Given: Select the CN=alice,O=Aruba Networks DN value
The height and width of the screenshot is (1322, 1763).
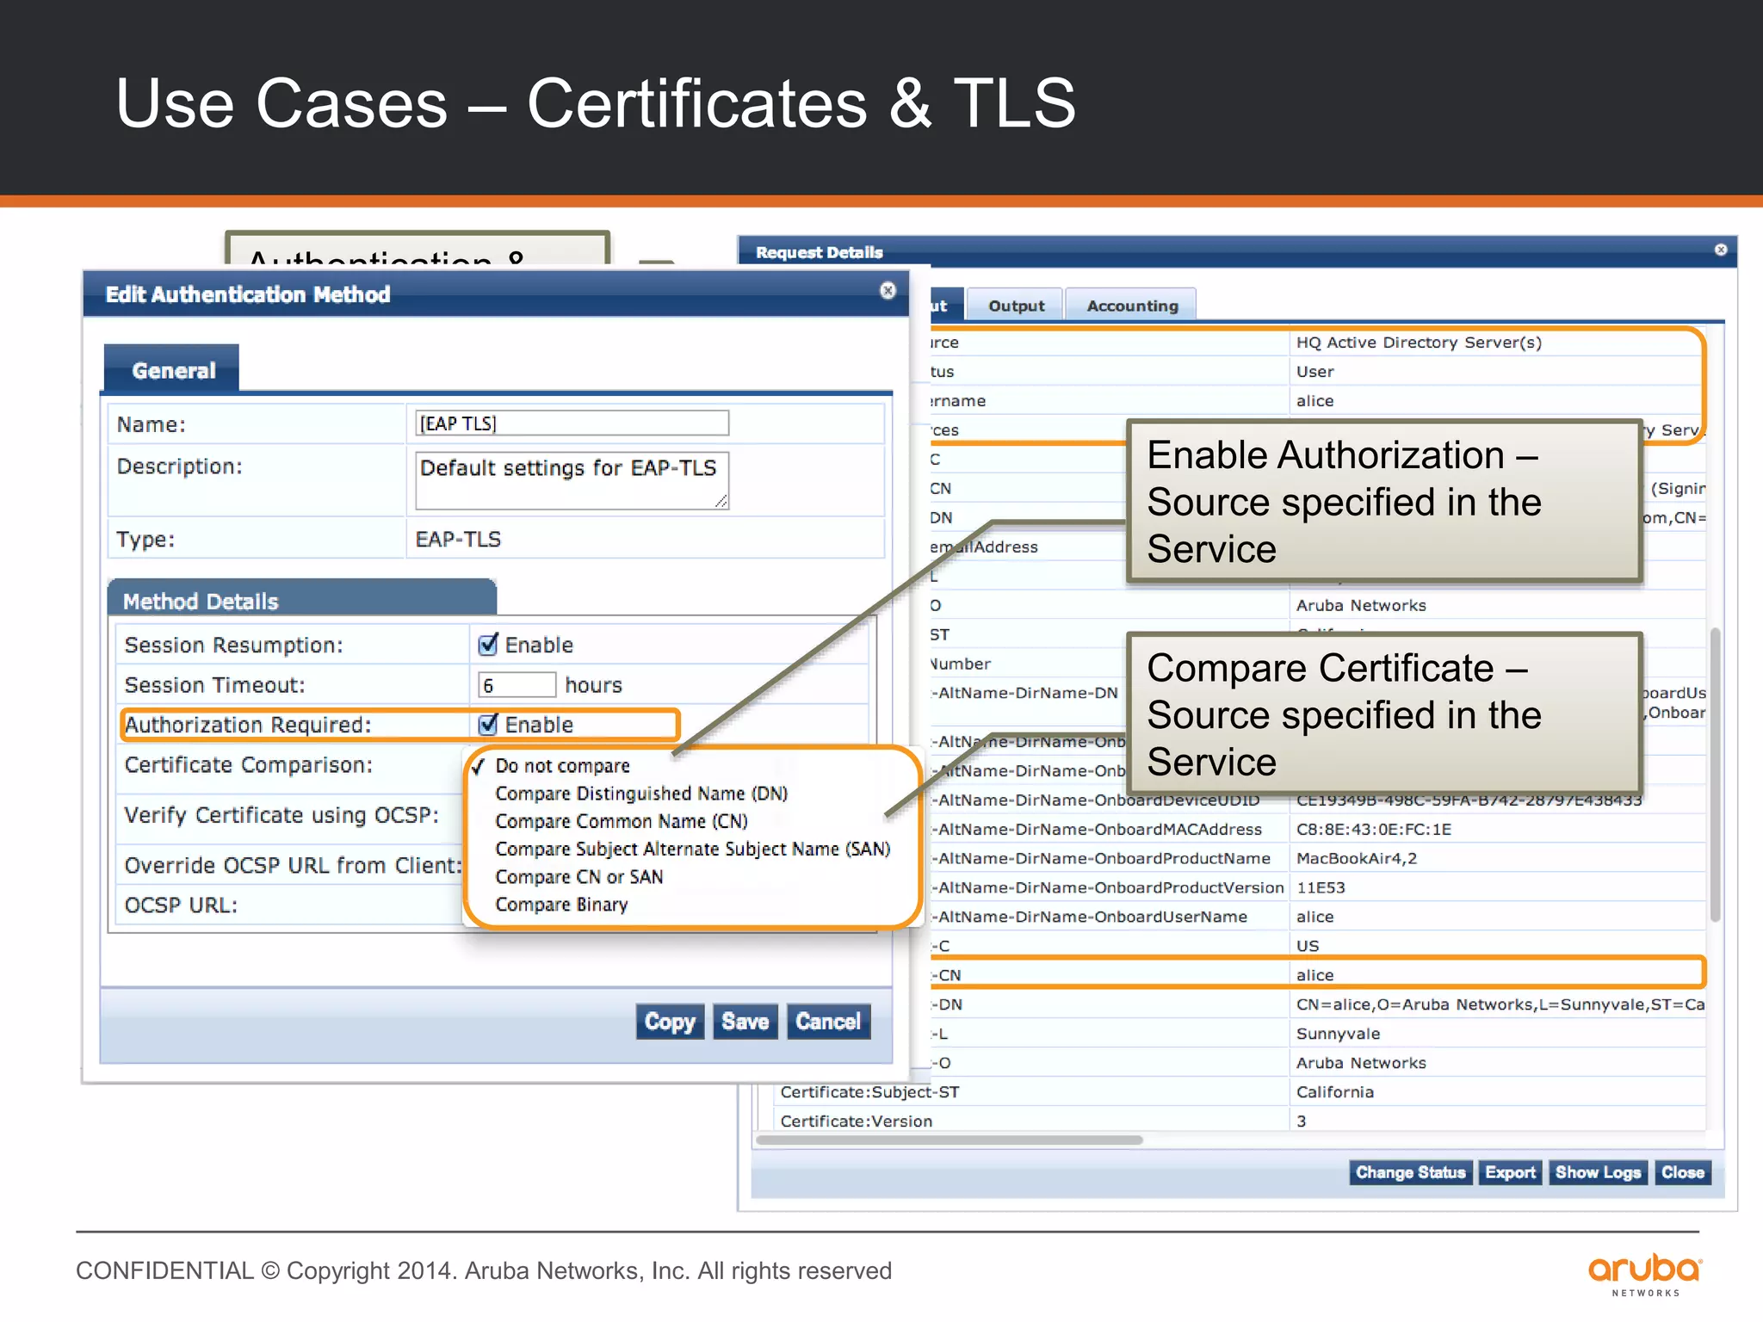Looking at the screenshot, I should [x=1500, y=1004].
